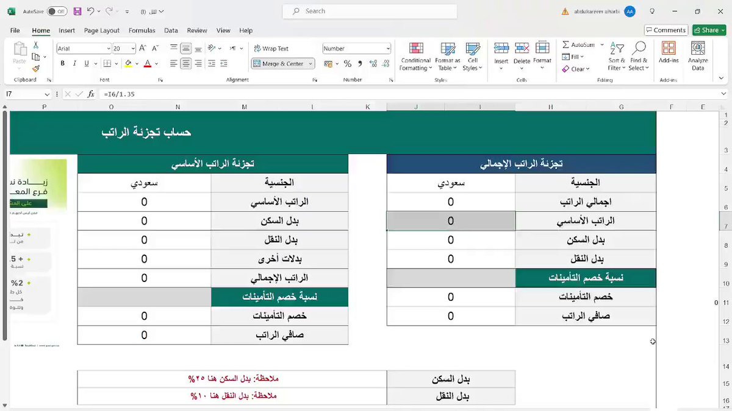
Task: Click the Comma Style icon
Action: tap(359, 63)
